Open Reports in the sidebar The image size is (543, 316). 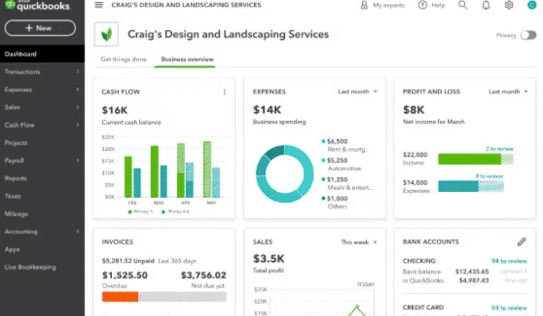pos(42,179)
